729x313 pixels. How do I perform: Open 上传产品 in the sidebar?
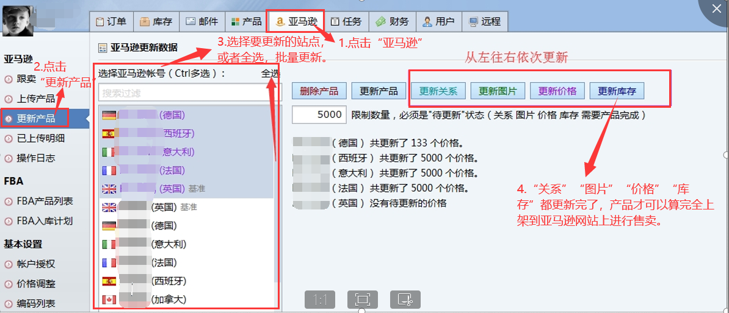click(x=36, y=99)
